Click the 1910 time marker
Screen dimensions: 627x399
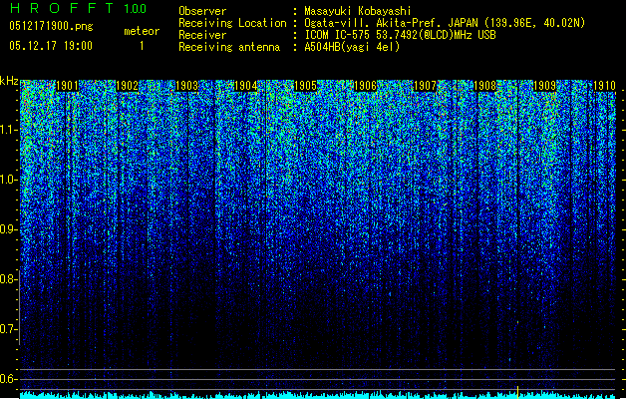[604, 86]
